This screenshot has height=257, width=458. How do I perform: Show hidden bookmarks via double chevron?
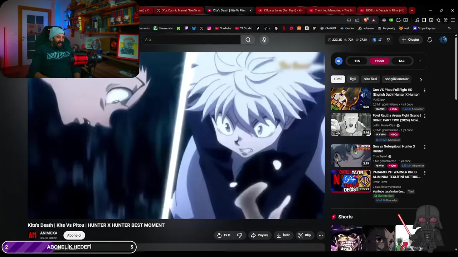[x=449, y=28]
